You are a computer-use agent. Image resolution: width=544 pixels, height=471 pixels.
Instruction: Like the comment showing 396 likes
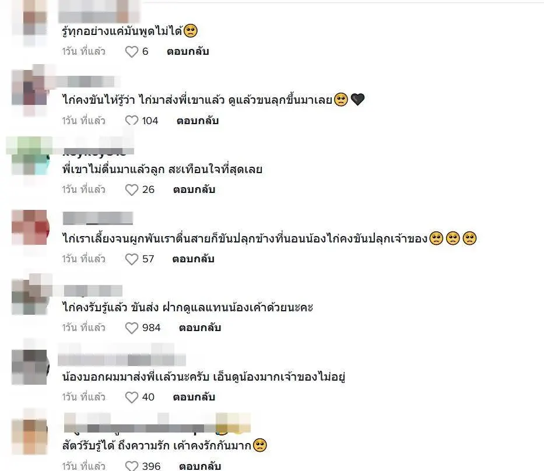132,466
